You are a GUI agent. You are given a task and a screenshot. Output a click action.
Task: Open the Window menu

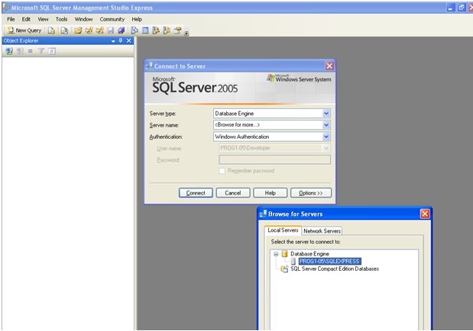83,19
